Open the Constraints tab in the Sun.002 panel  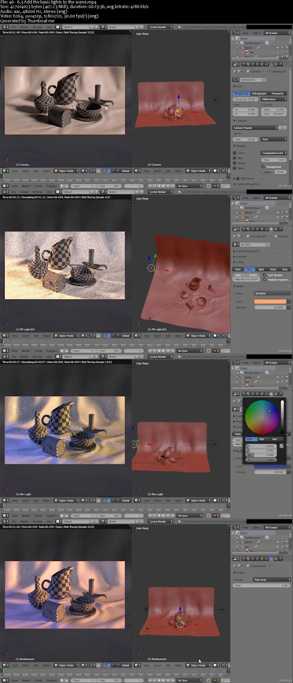(266, 229)
